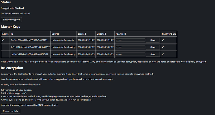
Task: Focus password field of joplin-mobile key
Action: 130,40
